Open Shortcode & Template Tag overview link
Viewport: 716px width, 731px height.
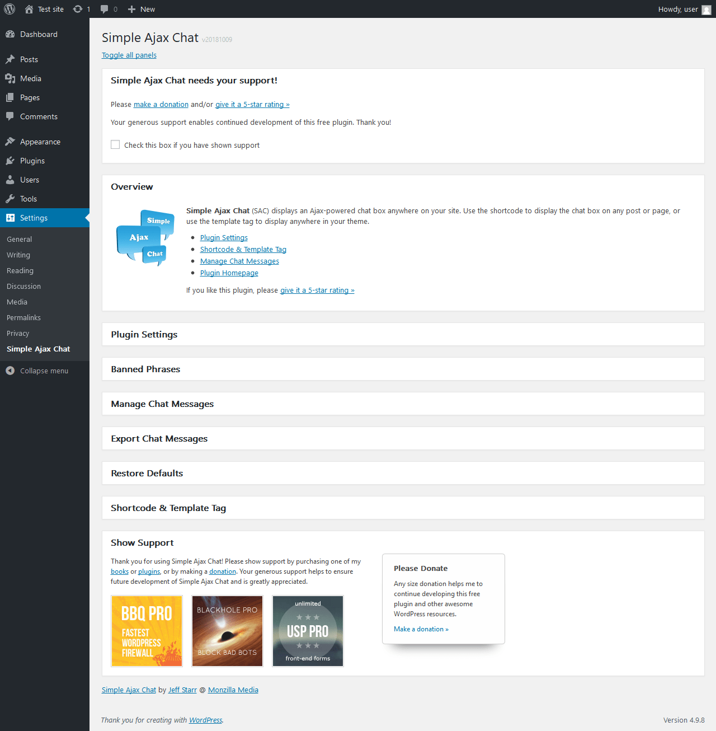click(243, 249)
